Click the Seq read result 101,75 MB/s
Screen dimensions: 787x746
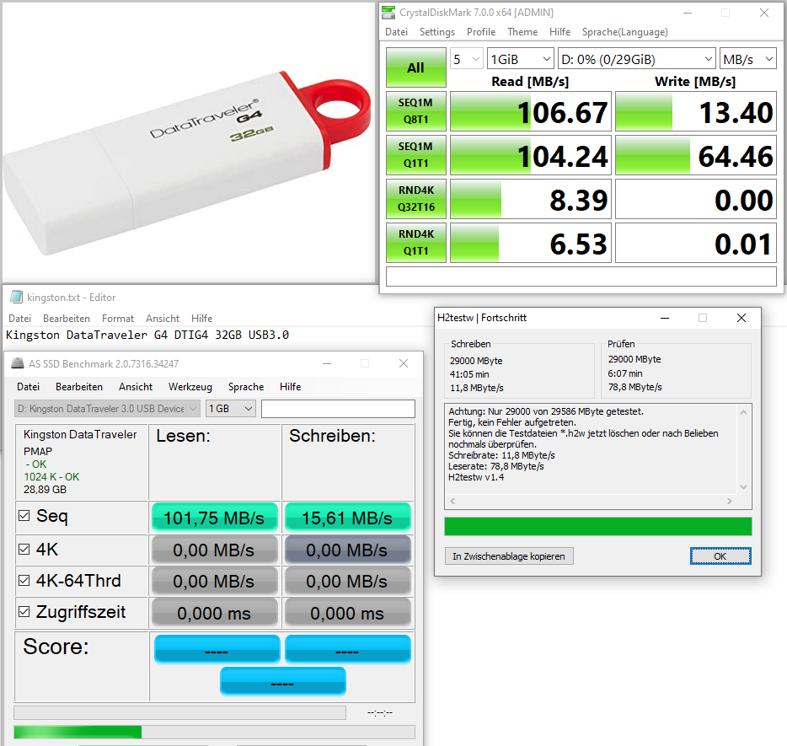coord(214,518)
